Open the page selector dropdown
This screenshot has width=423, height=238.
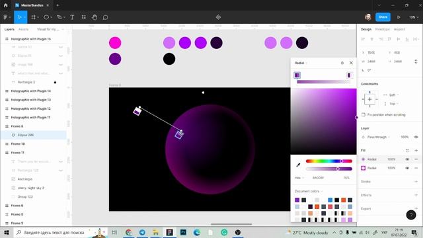[50, 29]
